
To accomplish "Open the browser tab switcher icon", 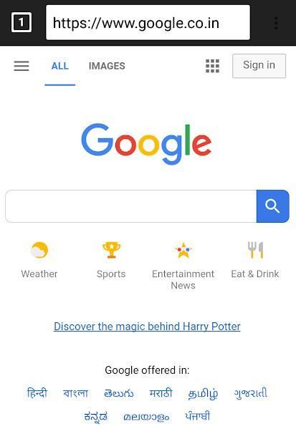I will (x=22, y=22).
